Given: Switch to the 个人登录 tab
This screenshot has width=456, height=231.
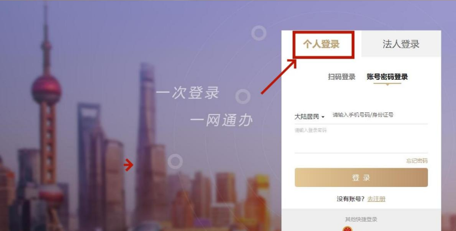Looking at the screenshot, I should 321,44.
